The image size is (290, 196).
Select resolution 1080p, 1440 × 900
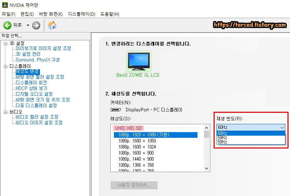(x=136, y=159)
